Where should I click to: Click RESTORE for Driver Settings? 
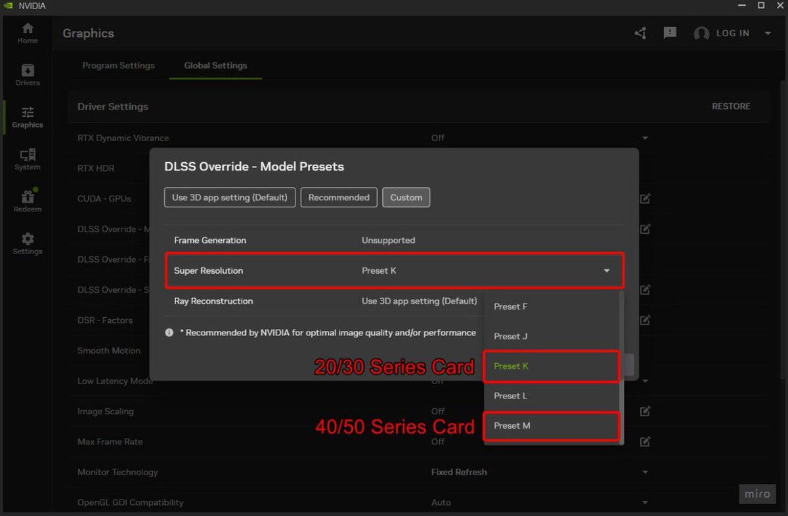[731, 106]
